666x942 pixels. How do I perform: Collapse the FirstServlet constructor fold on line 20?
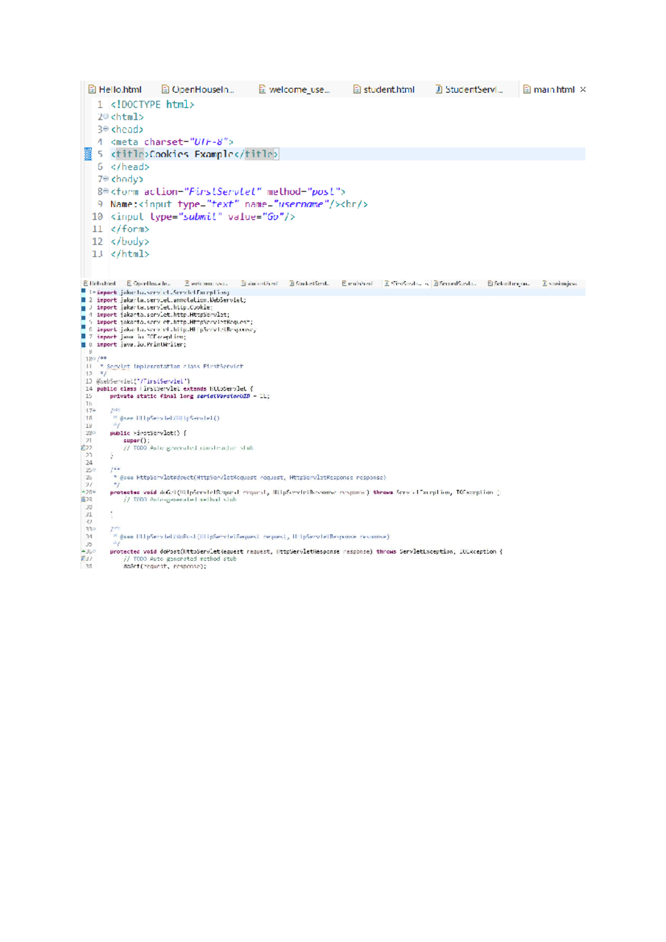94,433
